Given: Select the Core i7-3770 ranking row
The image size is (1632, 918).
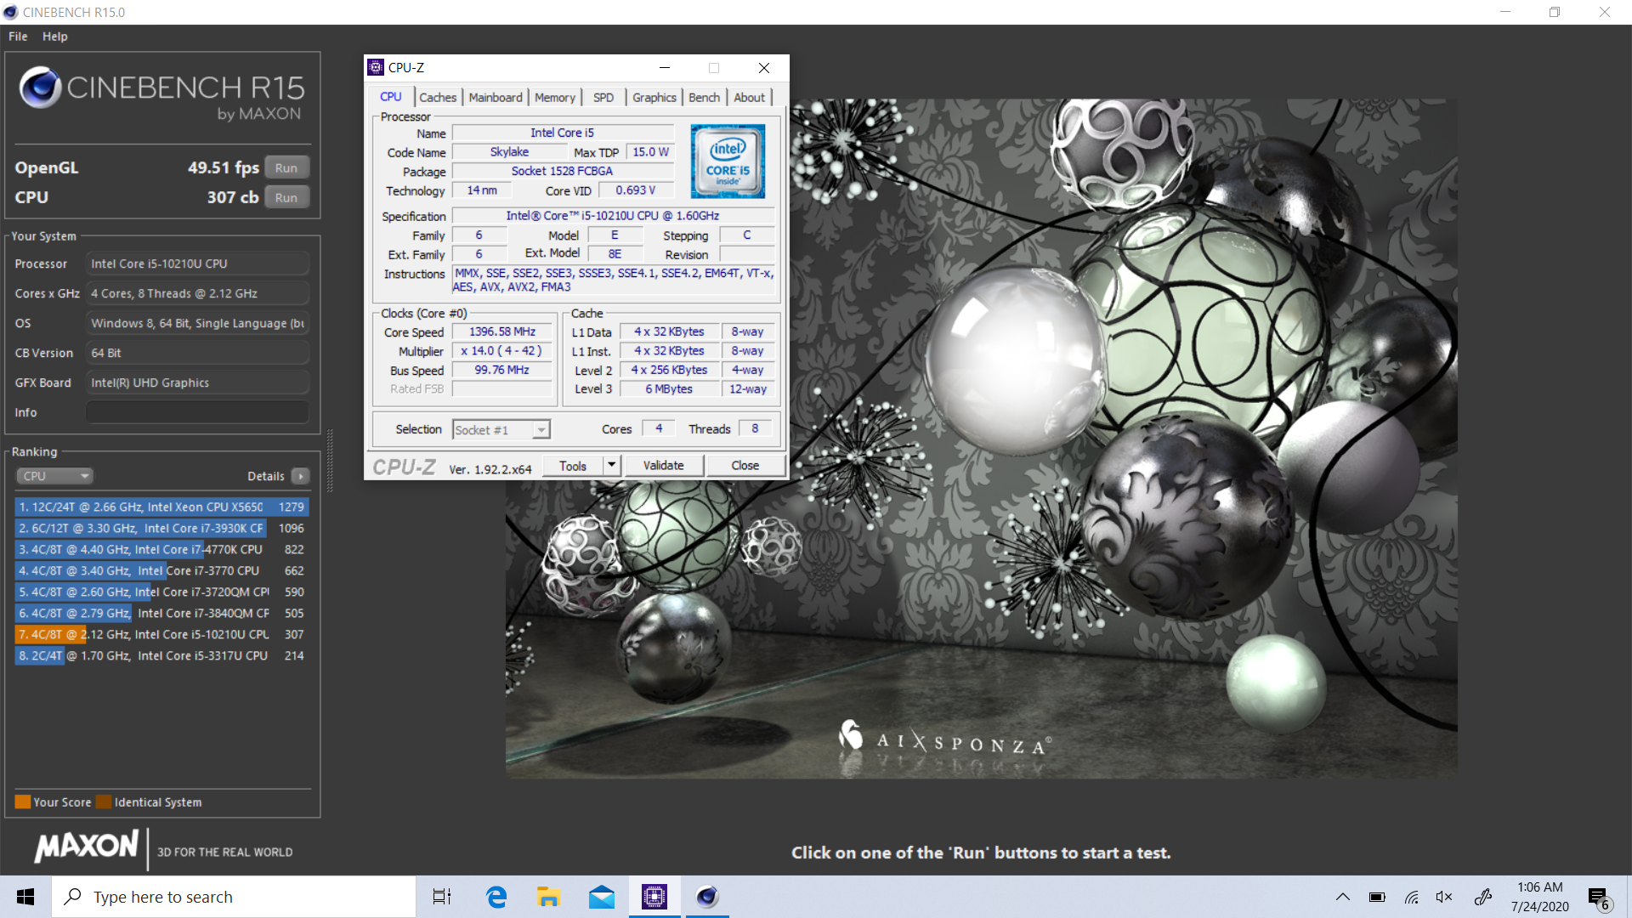Looking at the screenshot, I should (x=161, y=570).
